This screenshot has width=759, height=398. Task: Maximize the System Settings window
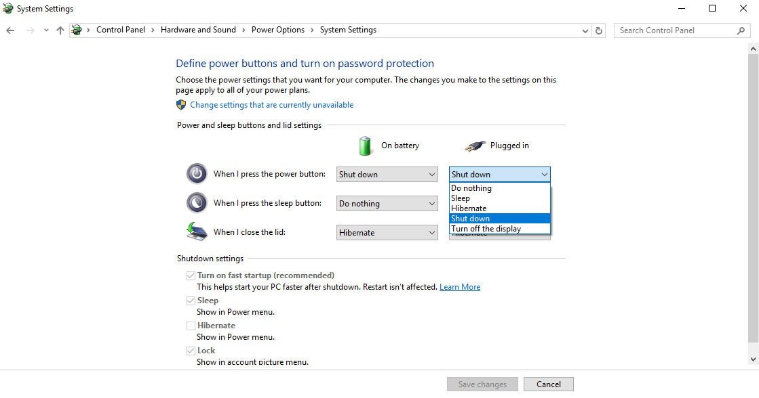pos(712,8)
